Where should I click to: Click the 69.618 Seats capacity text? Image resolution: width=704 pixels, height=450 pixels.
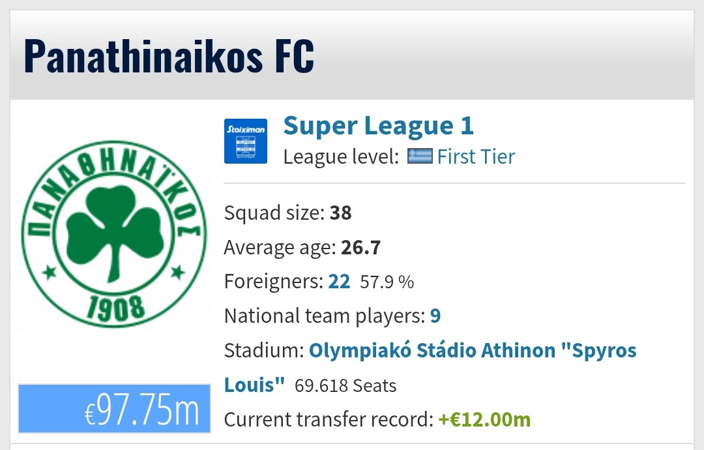pos(345,386)
